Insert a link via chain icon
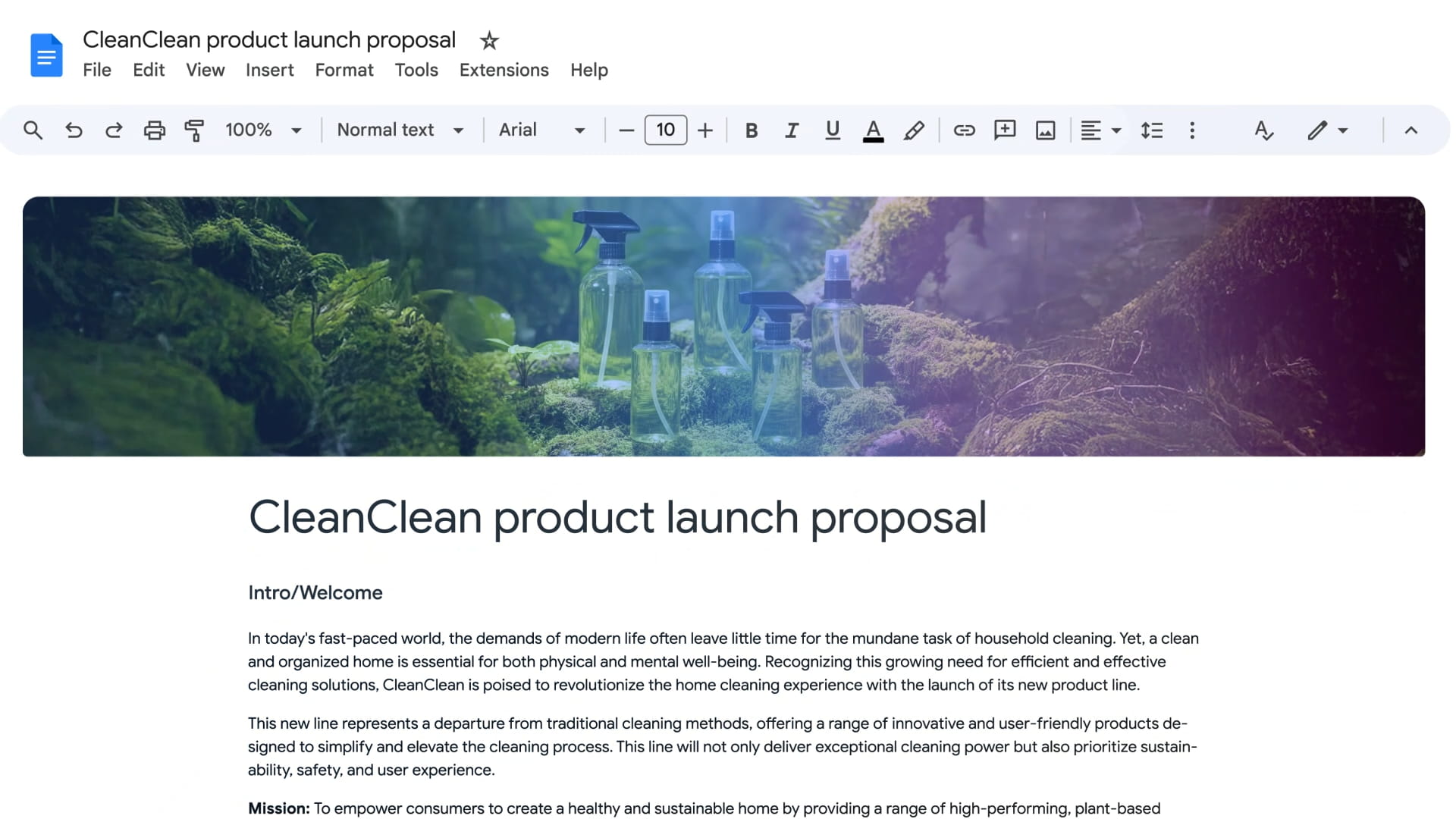Screen dimensions: 1456x819 click(964, 130)
